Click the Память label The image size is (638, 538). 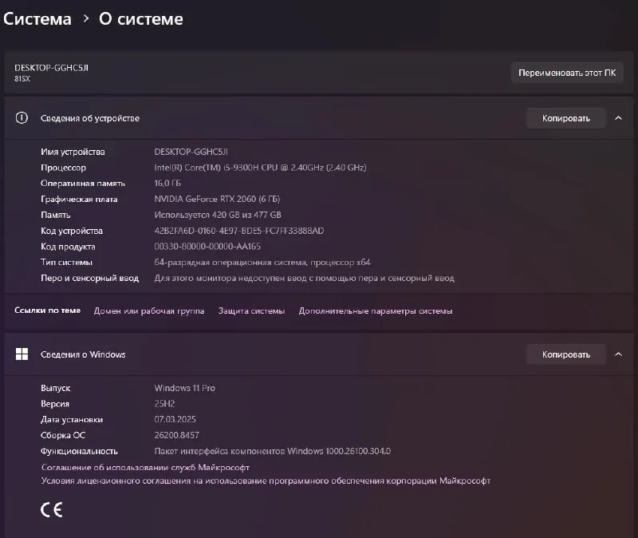55,215
